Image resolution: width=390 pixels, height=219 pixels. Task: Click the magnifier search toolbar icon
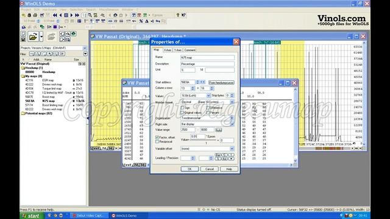pyautogui.click(x=90, y=15)
